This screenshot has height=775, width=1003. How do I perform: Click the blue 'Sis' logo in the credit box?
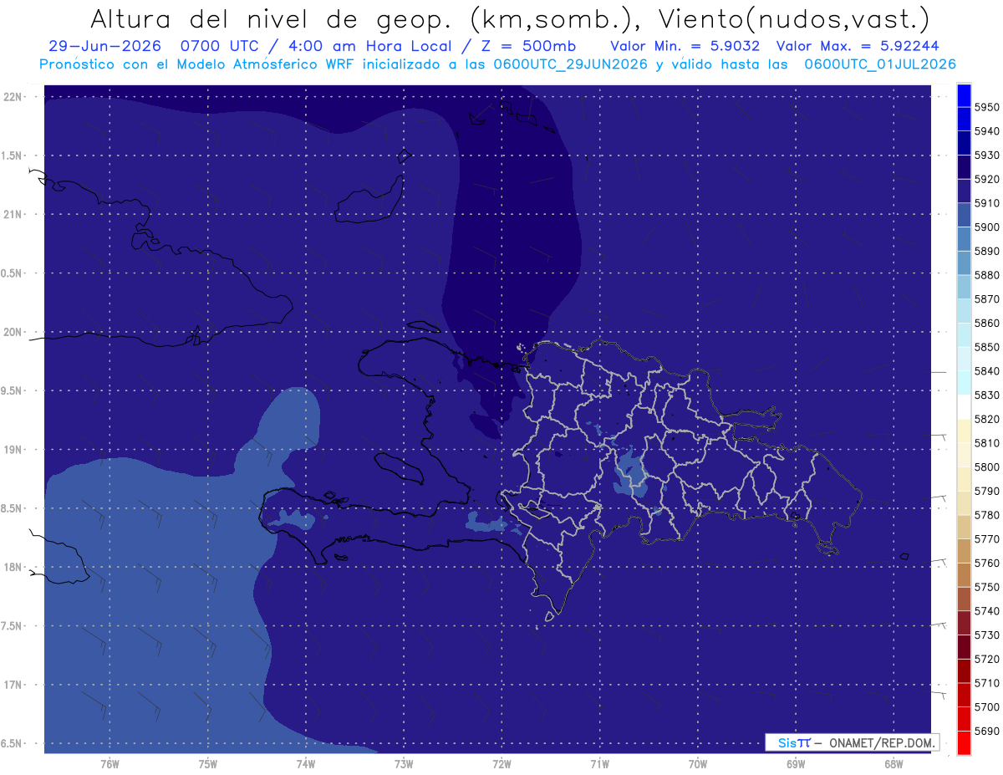(x=787, y=742)
